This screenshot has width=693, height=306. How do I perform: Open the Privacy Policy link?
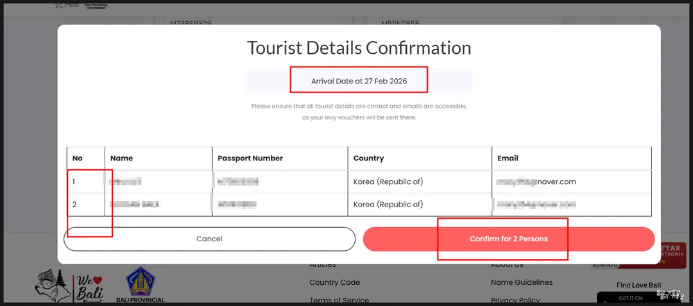(515, 300)
